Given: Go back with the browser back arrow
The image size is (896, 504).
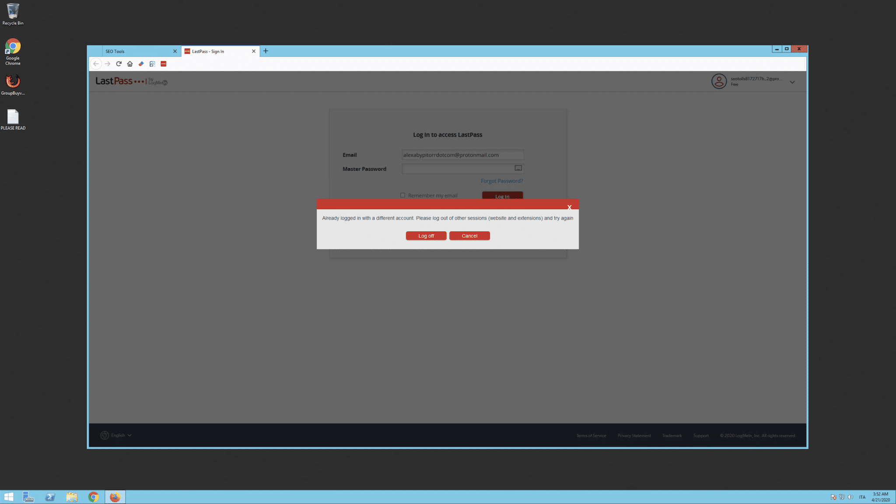Looking at the screenshot, I should click(96, 64).
